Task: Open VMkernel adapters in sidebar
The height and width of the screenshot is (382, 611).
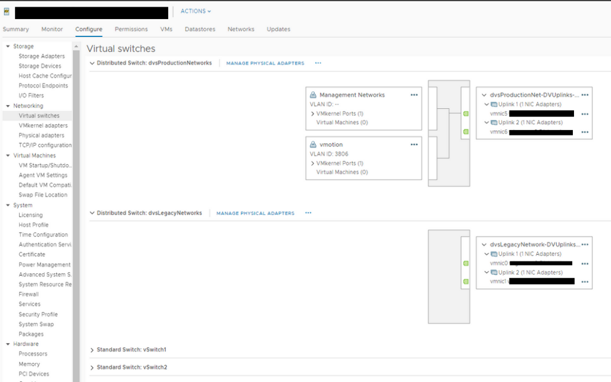Action: click(43, 125)
